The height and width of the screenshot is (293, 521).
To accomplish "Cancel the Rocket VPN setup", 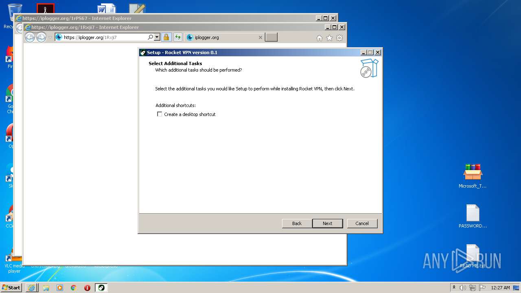I will pos(362,223).
